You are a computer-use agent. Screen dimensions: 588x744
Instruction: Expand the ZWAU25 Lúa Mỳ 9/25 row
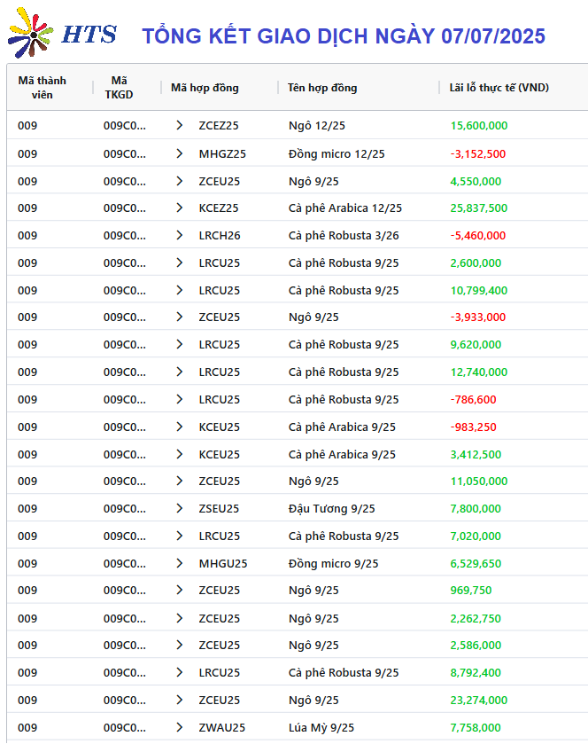pos(179,727)
